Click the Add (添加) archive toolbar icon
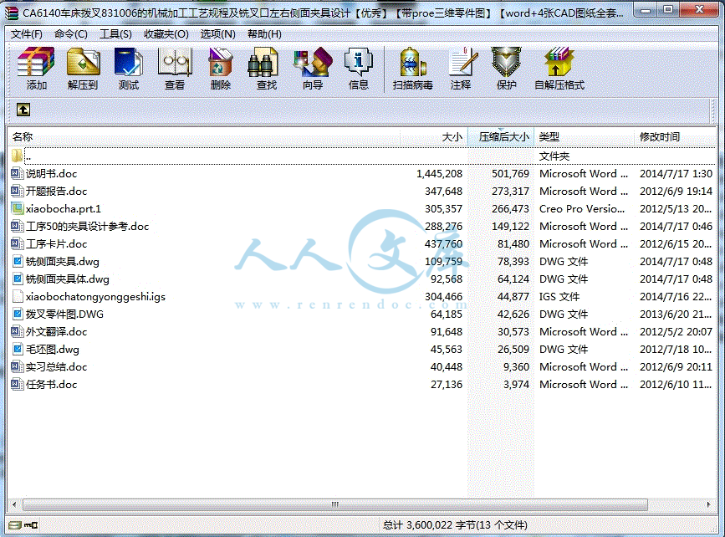This screenshot has width=725, height=537. 36,69
